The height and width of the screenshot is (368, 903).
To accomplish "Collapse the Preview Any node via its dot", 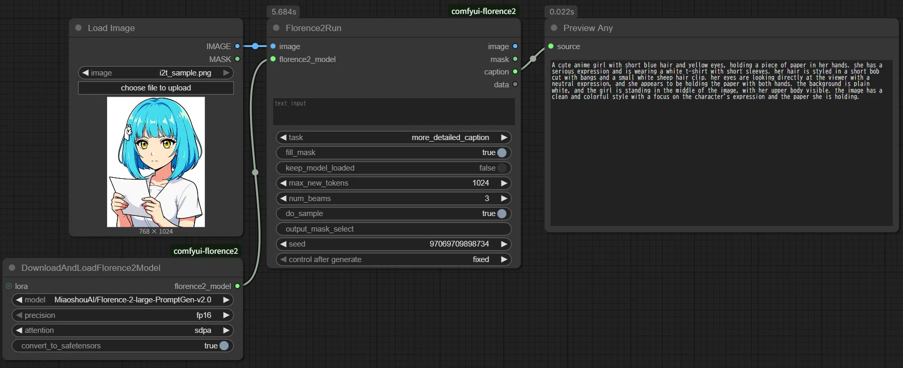I will [554, 28].
